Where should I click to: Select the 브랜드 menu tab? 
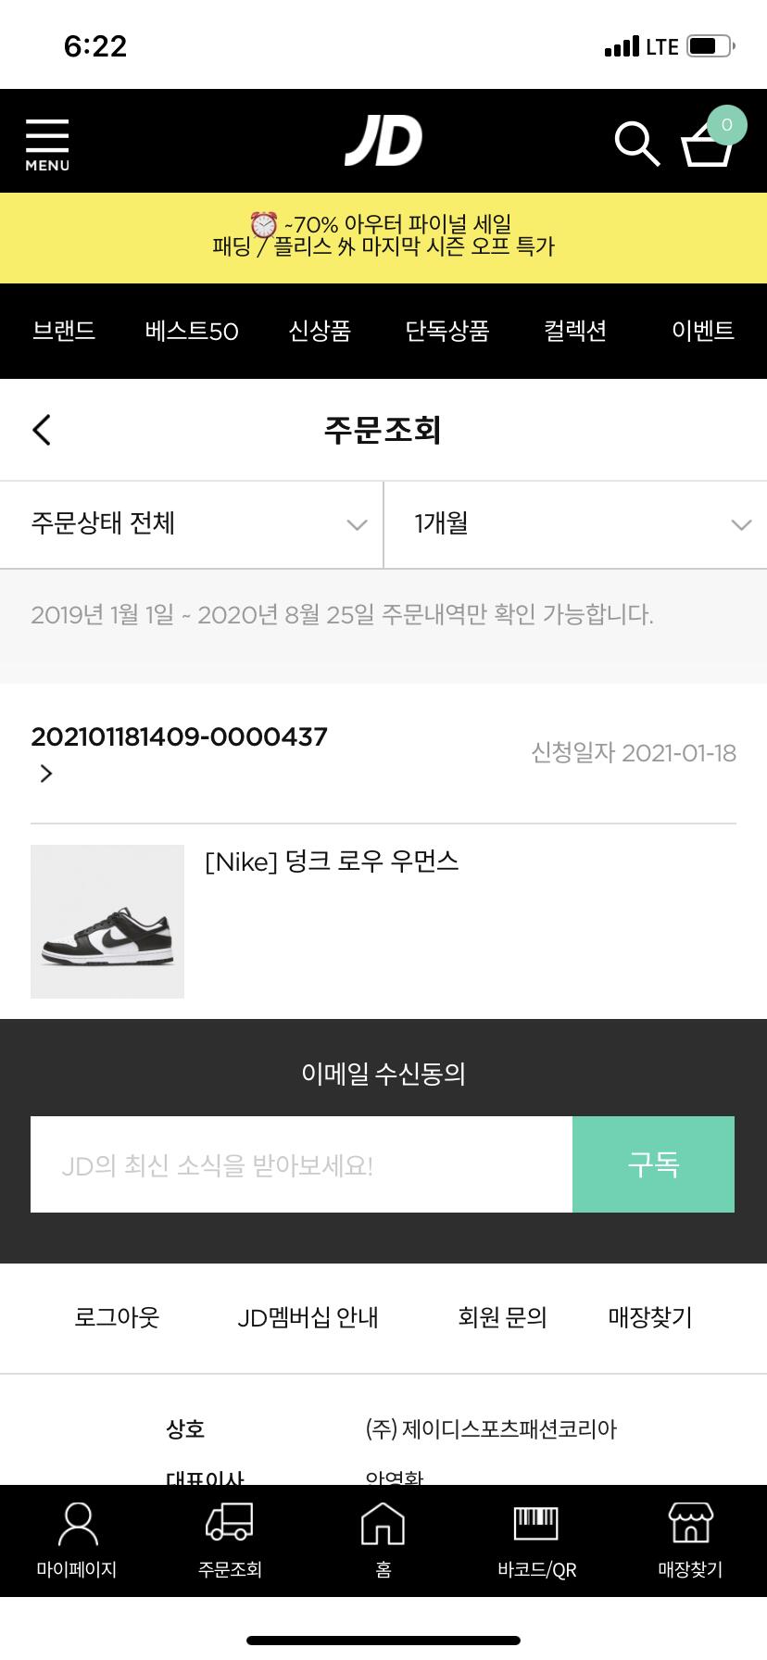(64, 331)
